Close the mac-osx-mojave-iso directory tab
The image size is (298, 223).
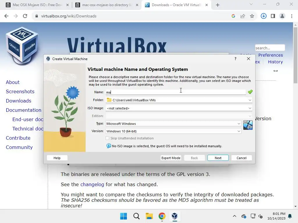[x=137, y=5]
